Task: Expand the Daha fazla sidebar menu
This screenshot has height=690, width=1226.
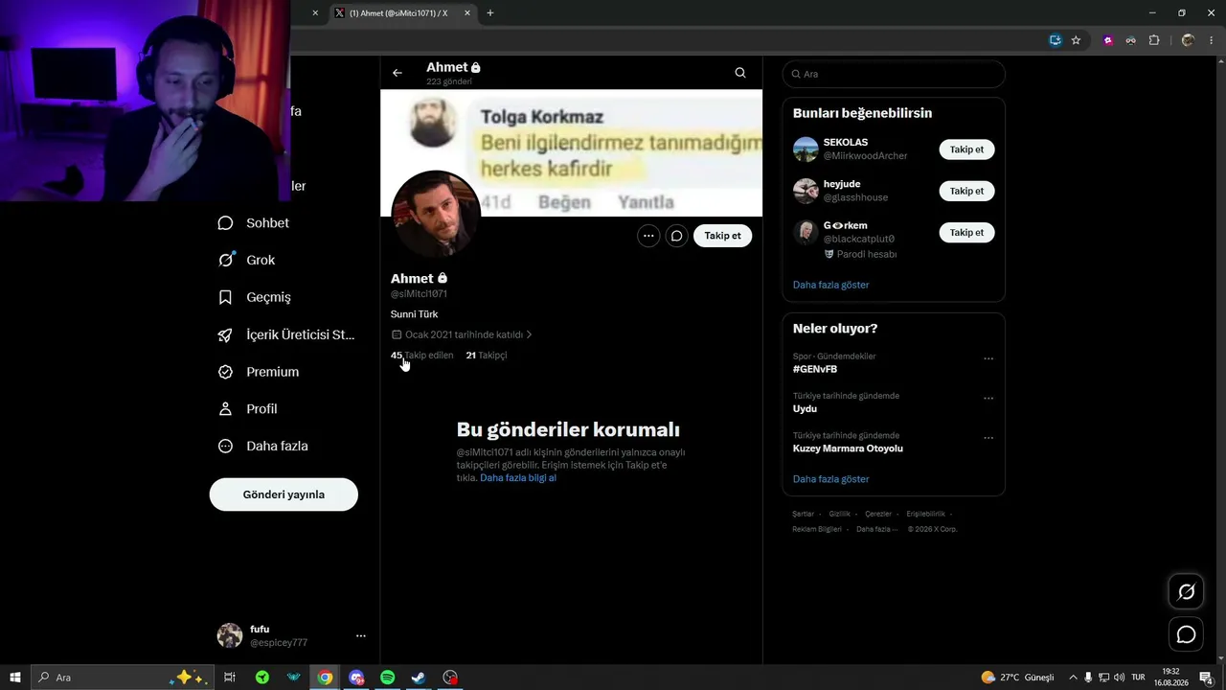Action: tap(262, 446)
